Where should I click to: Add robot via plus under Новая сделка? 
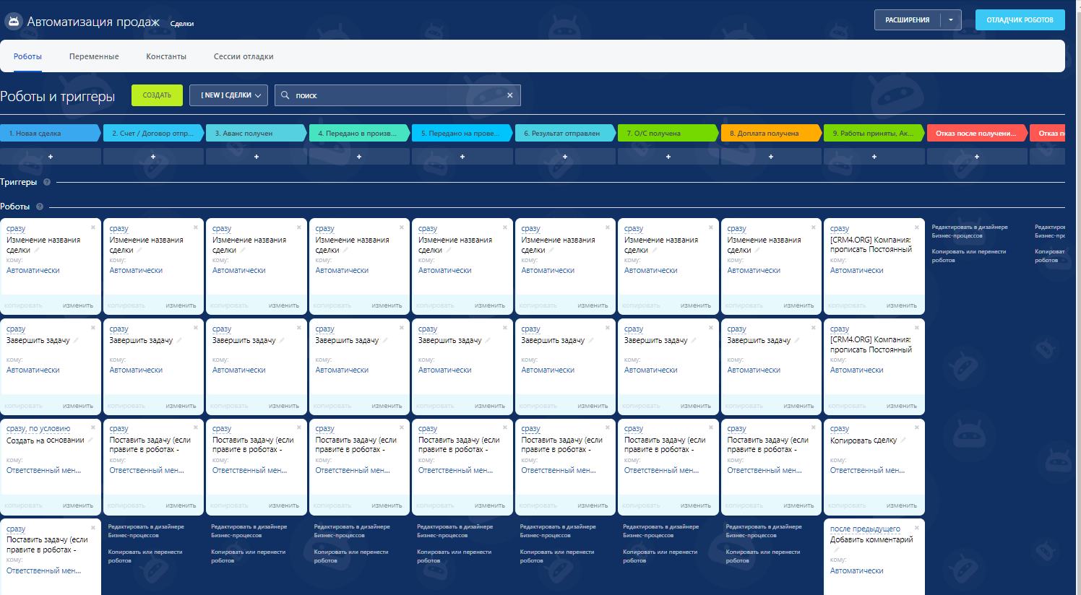coord(51,157)
